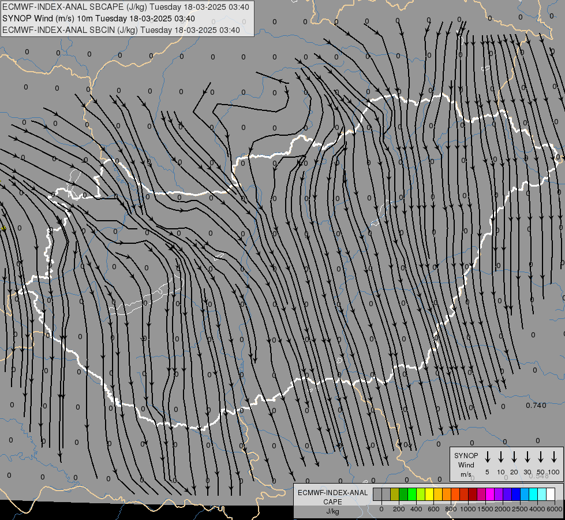This screenshot has width=565, height=520.
Task: Select the 600 CAPE scale label
Action: [x=433, y=509]
